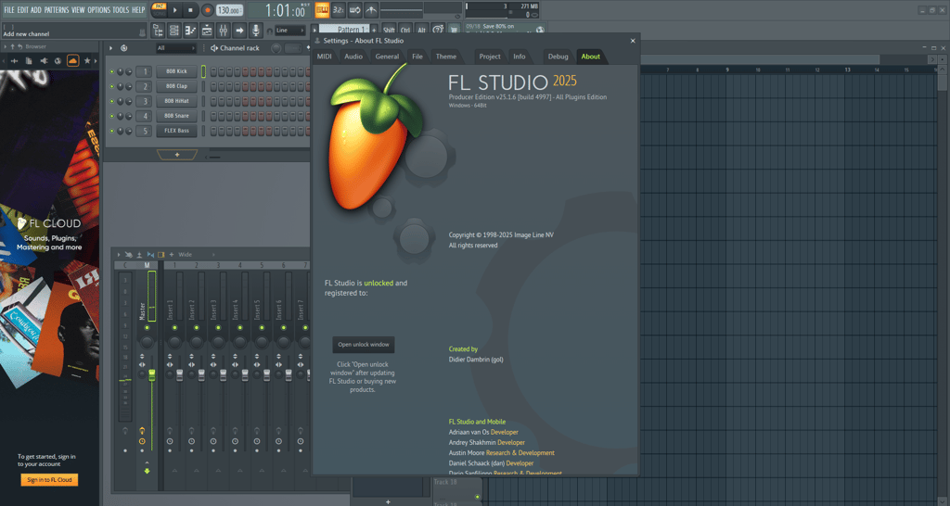This screenshot has width=950, height=506.
Task: Click the 130.000 tempo field
Action: click(x=230, y=10)
